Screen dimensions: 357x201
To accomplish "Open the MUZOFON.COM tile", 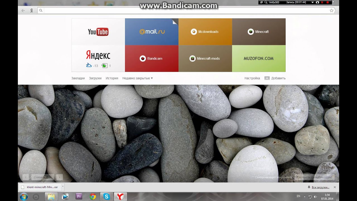I will [x=259, y=59].
